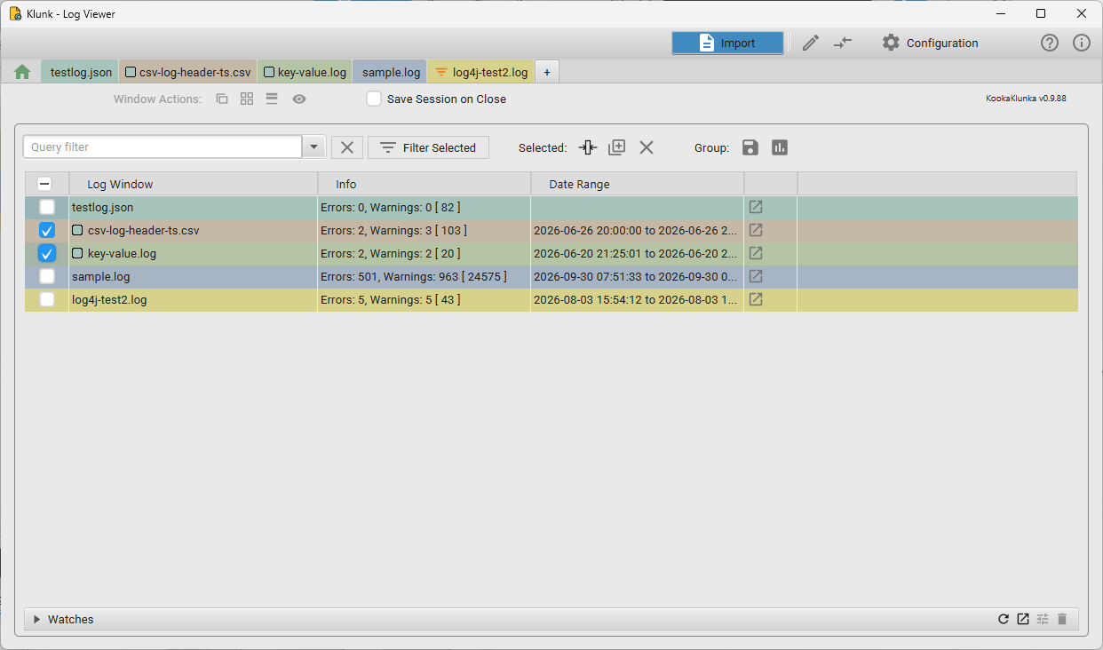Click the testlog.json name in the list
Viewport: 1103px width, 650px height.
pos(102,207)
